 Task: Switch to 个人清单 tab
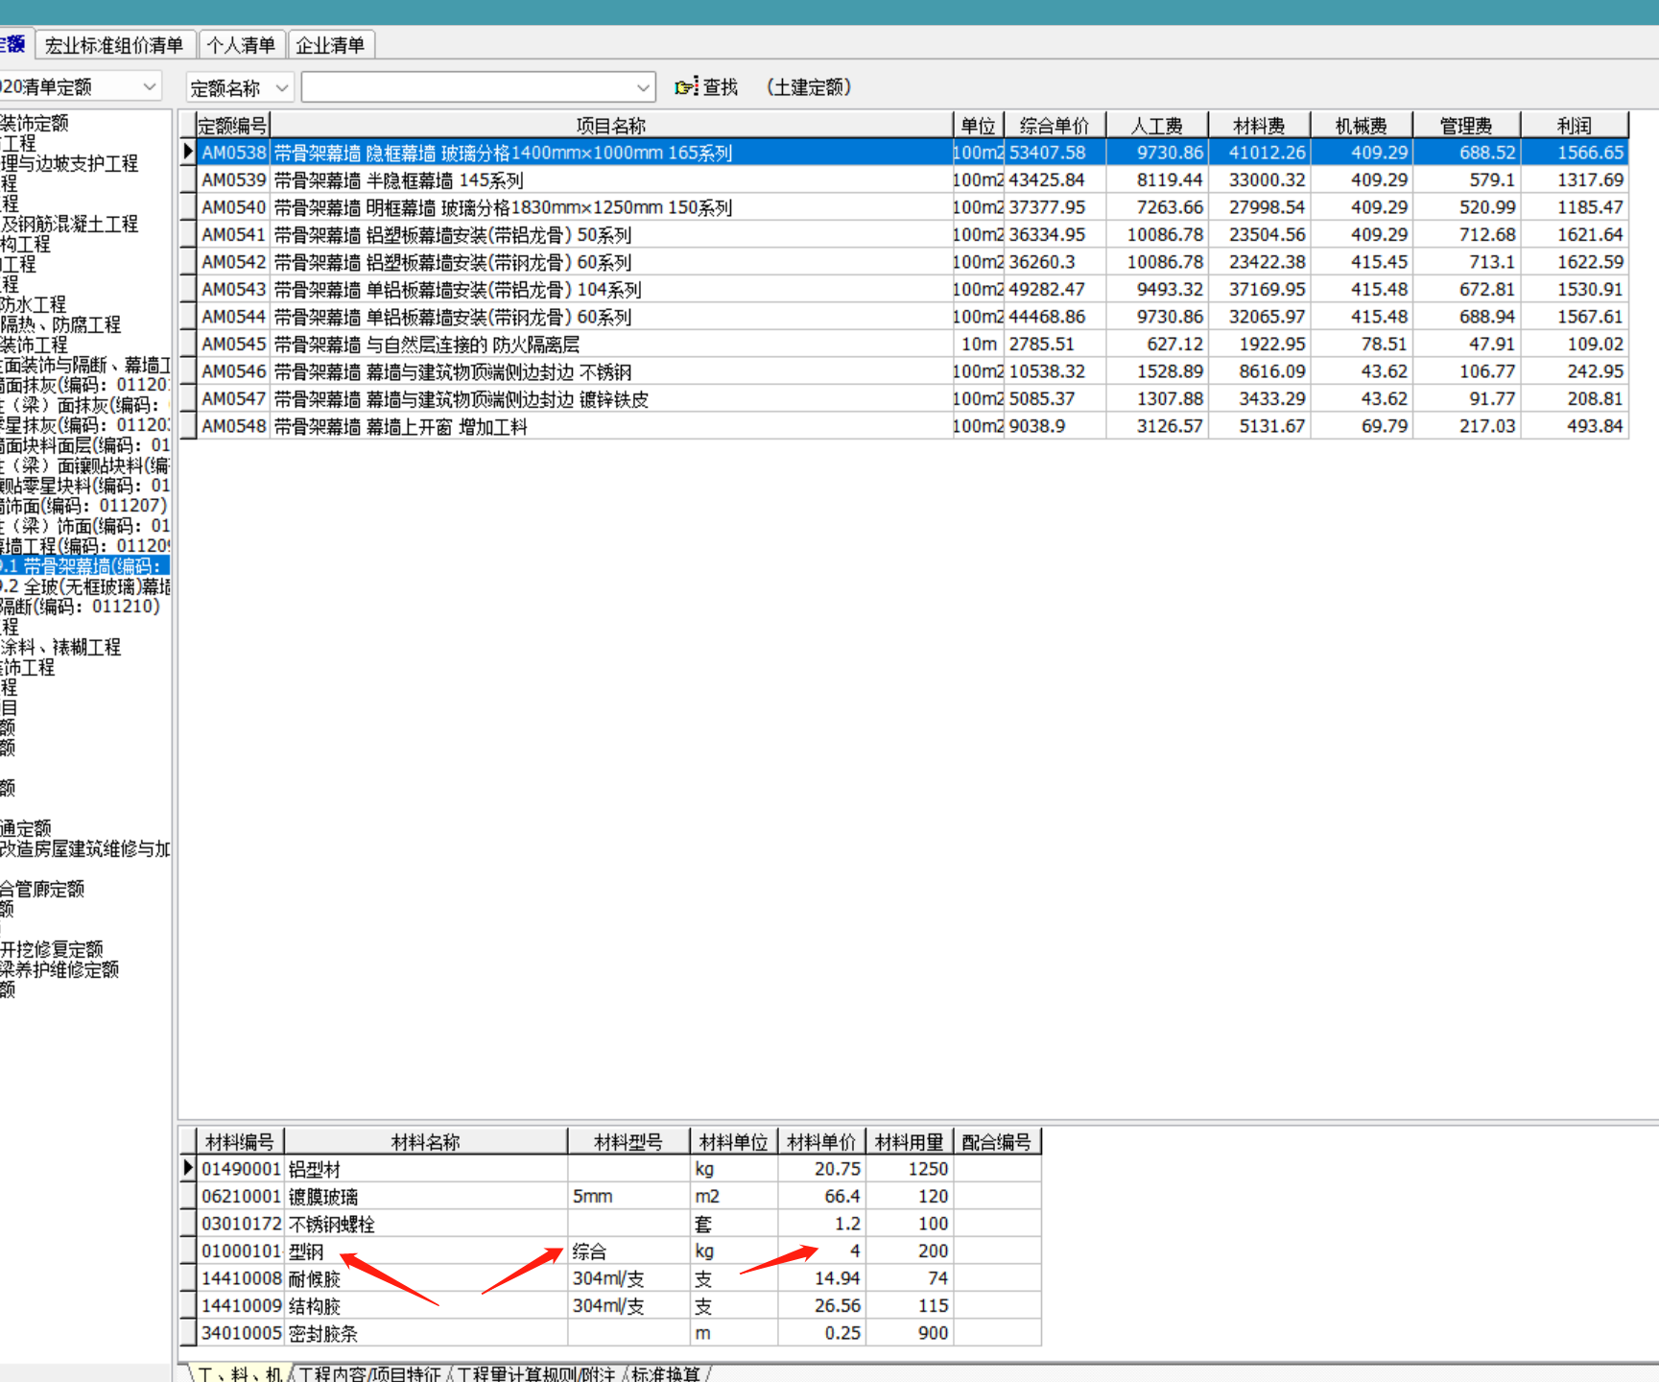241,45
